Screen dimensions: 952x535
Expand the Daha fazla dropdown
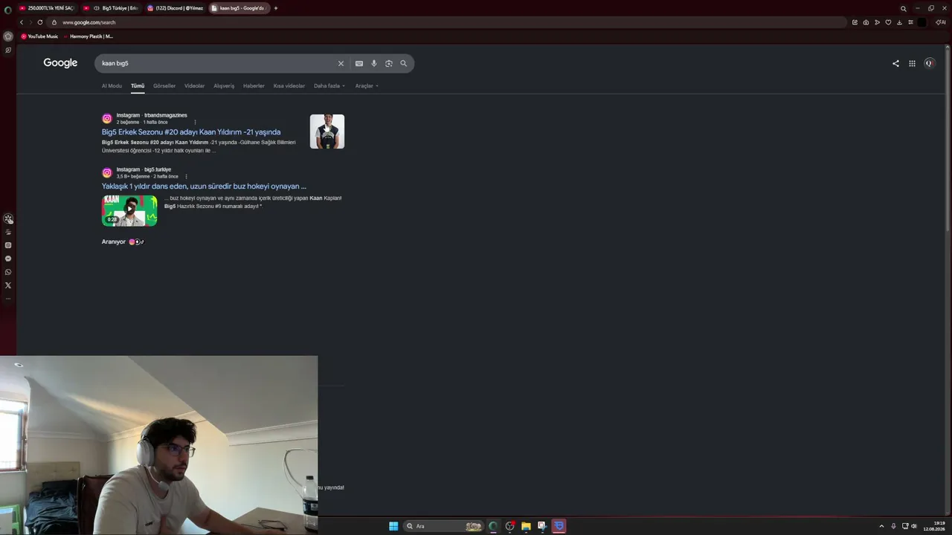329,85
